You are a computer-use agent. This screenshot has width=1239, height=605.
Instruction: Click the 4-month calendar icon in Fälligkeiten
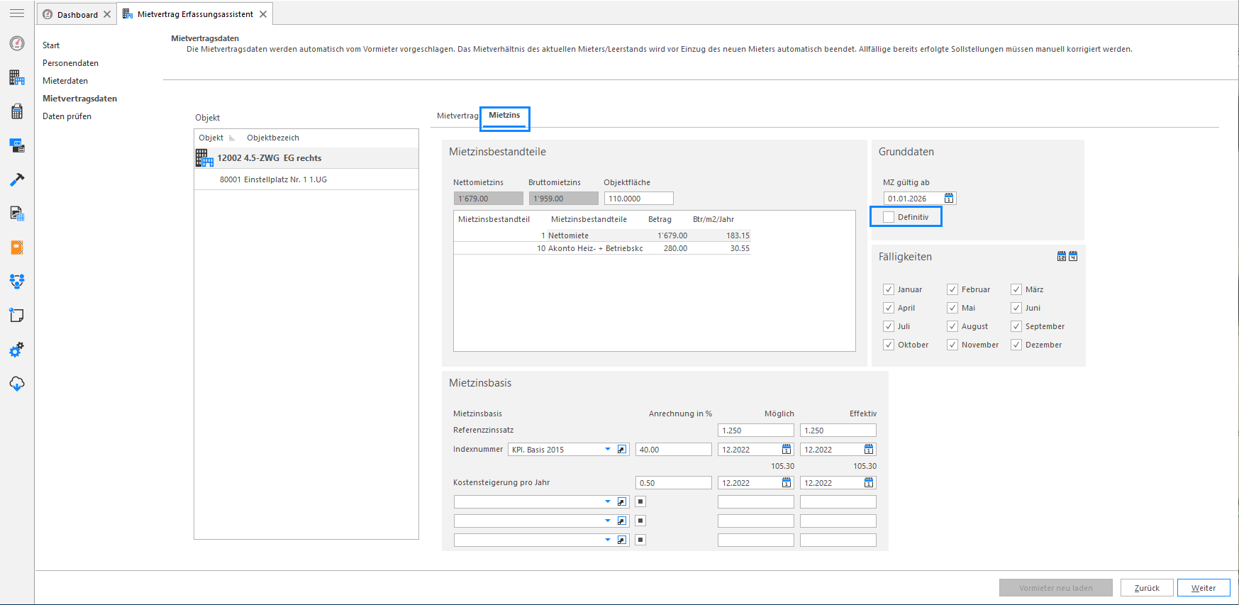coord(1073,256)
